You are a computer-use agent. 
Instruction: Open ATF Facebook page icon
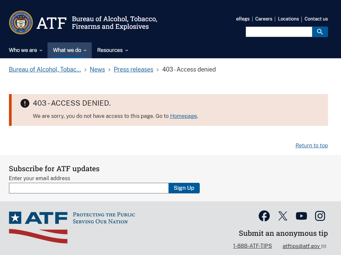click(264, 216)
